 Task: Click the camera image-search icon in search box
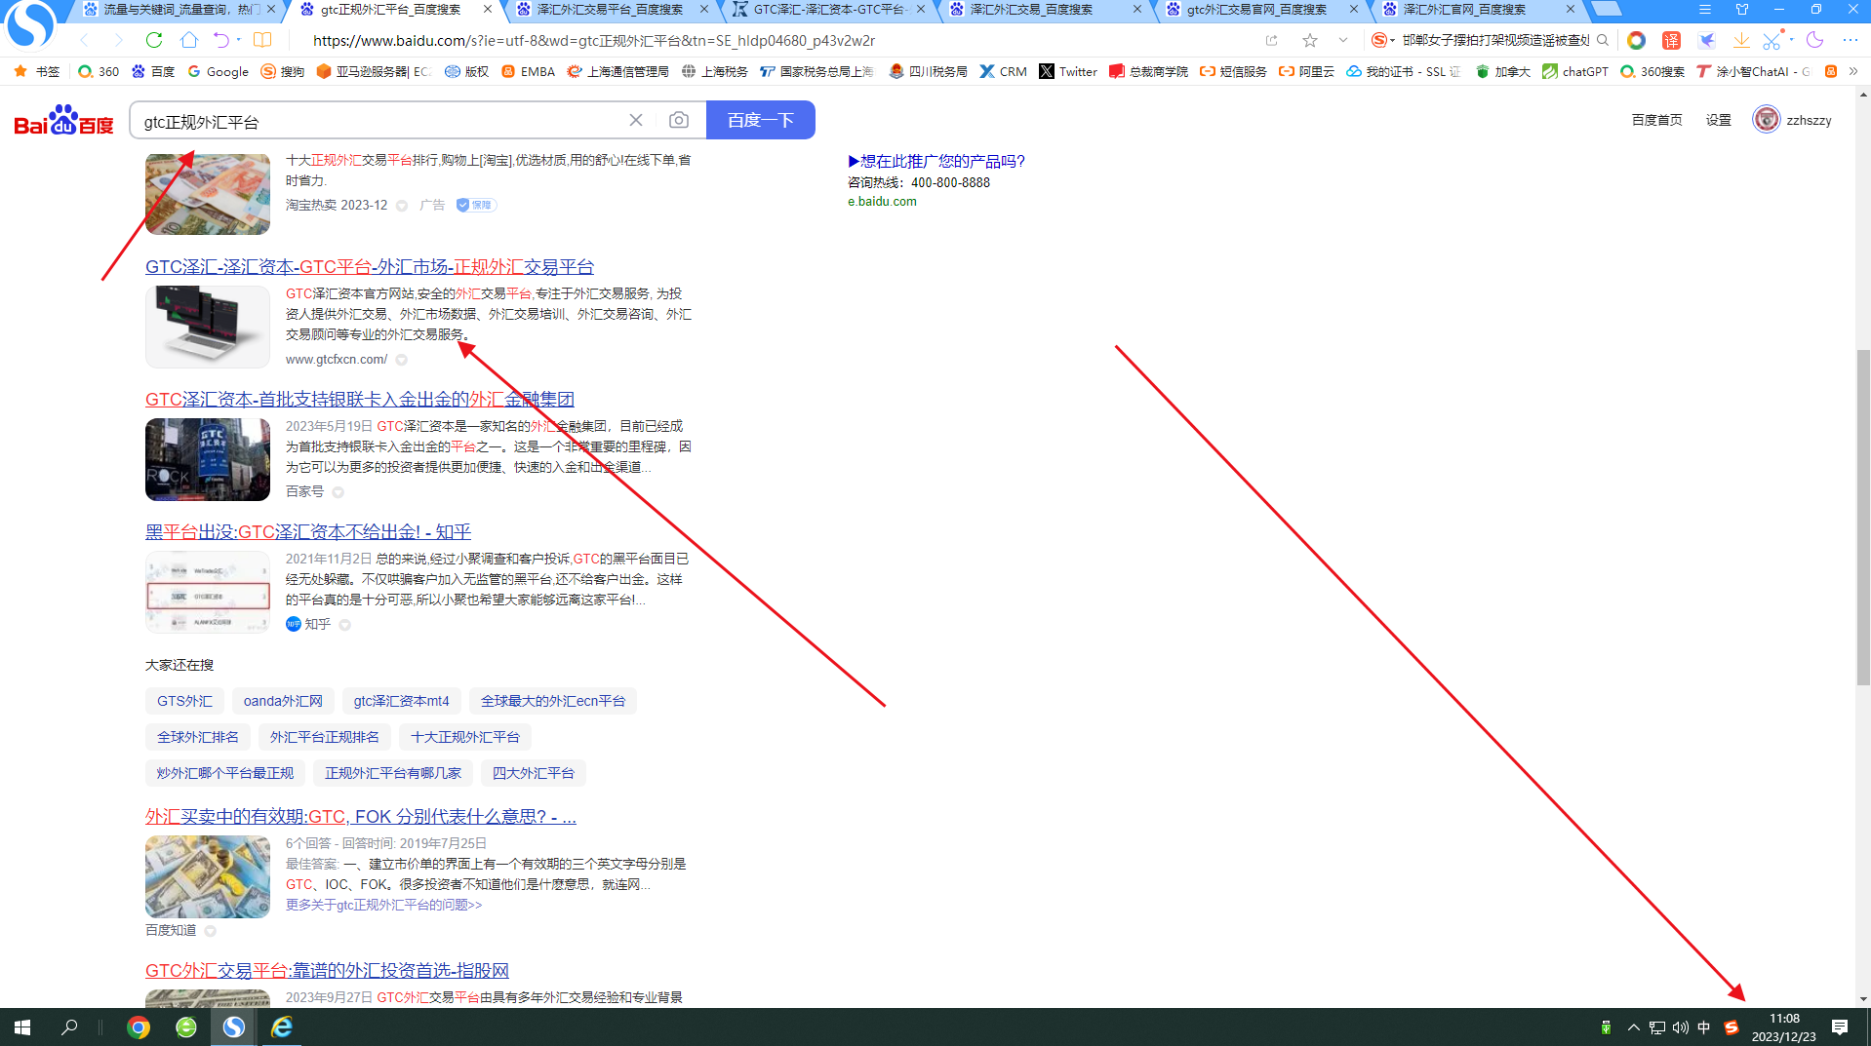679,120
